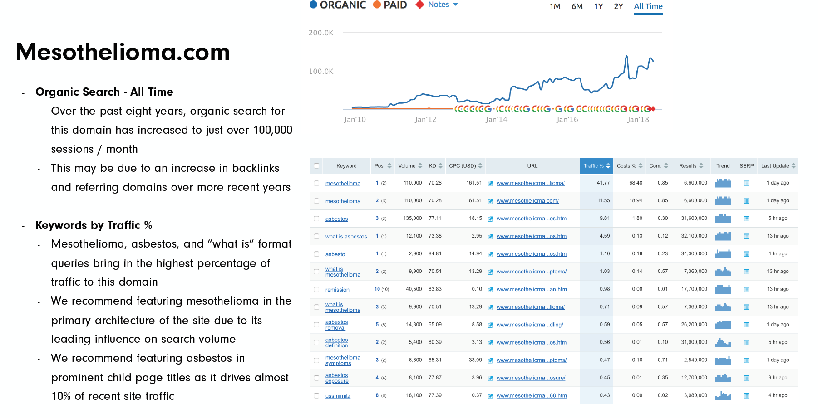This screenshot has width=818, height=418.
Task: Open the uss nimitz keyword link
Action: [338, 396]
